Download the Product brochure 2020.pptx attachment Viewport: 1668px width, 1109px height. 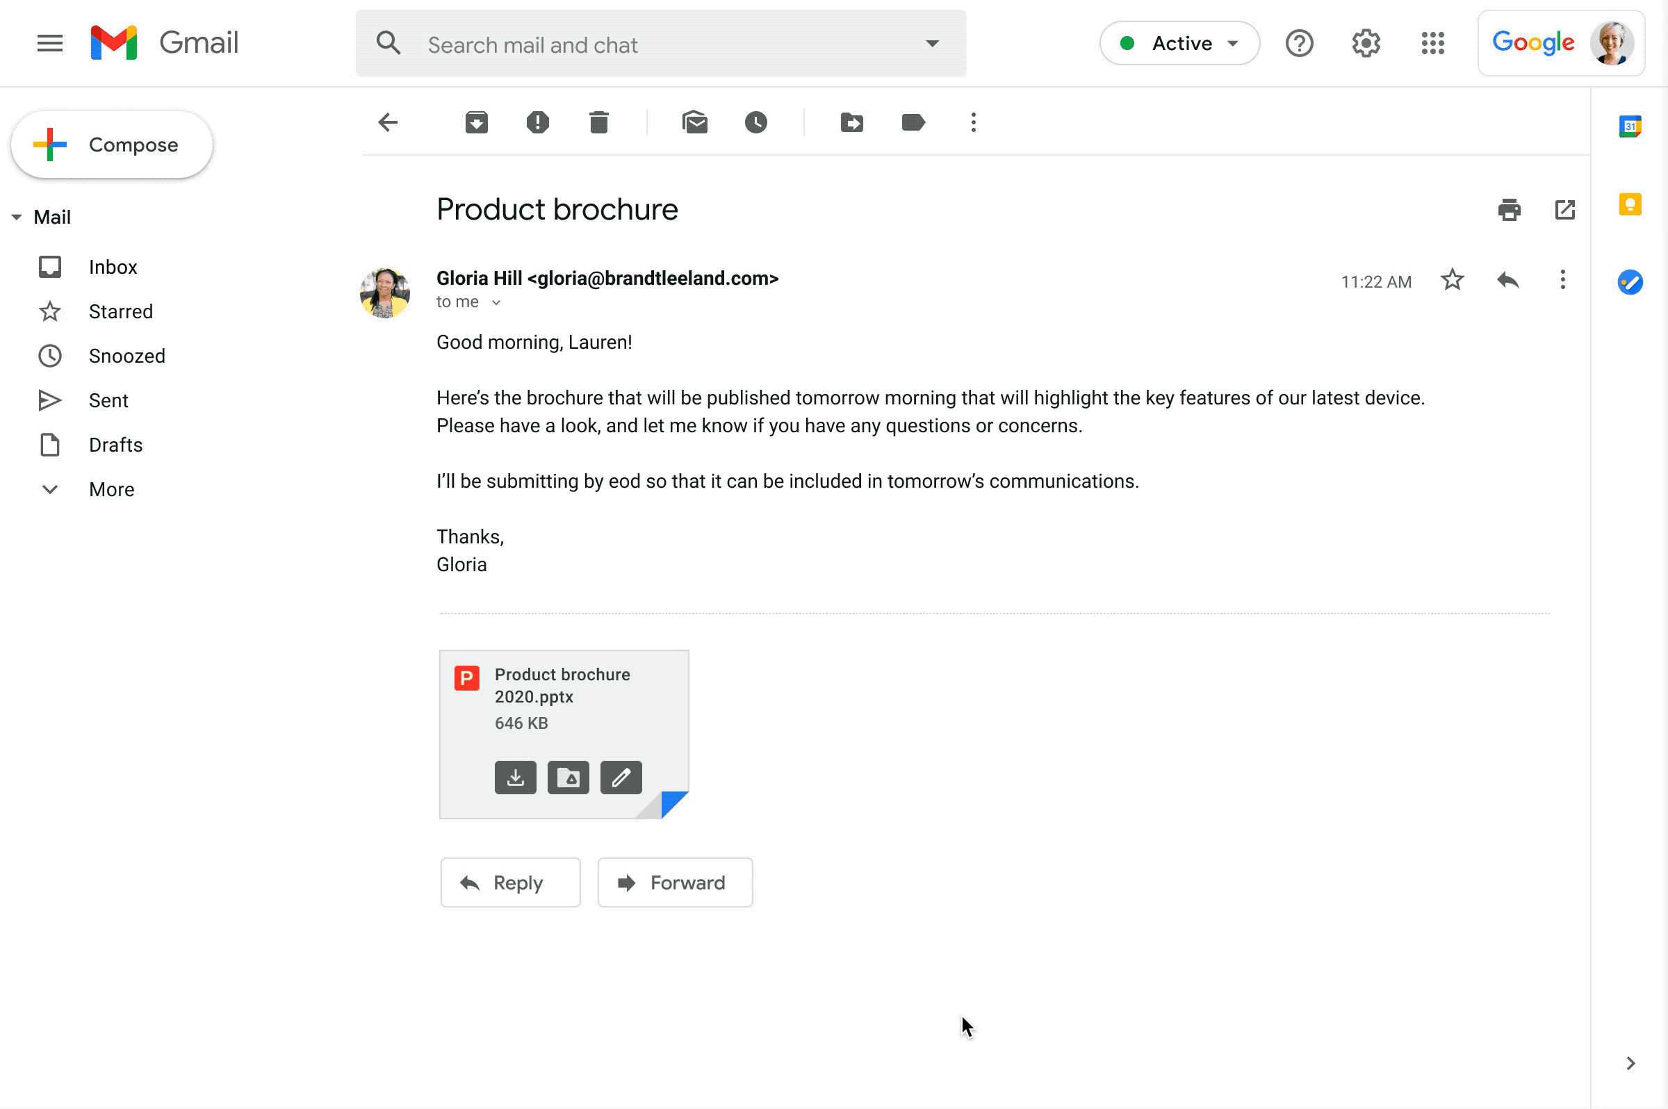coord(515,778)
